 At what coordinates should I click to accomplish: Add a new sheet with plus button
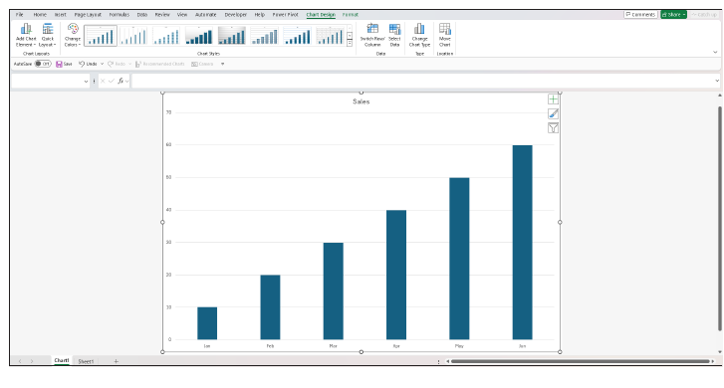point(116,361)
